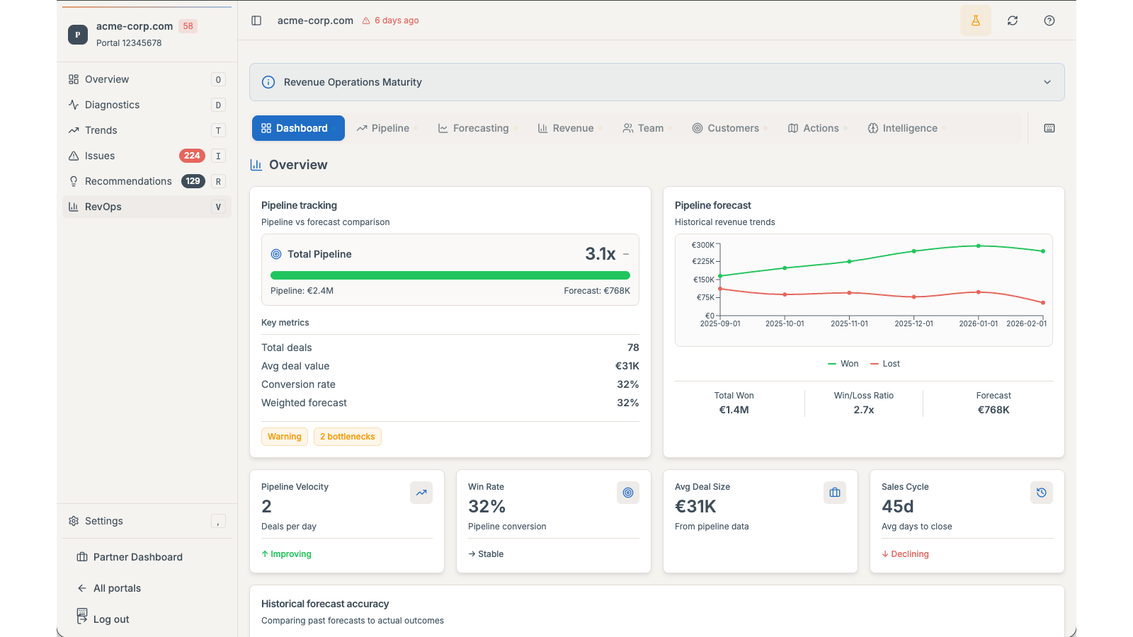Open Overview in the sidebar

point(147,79)
